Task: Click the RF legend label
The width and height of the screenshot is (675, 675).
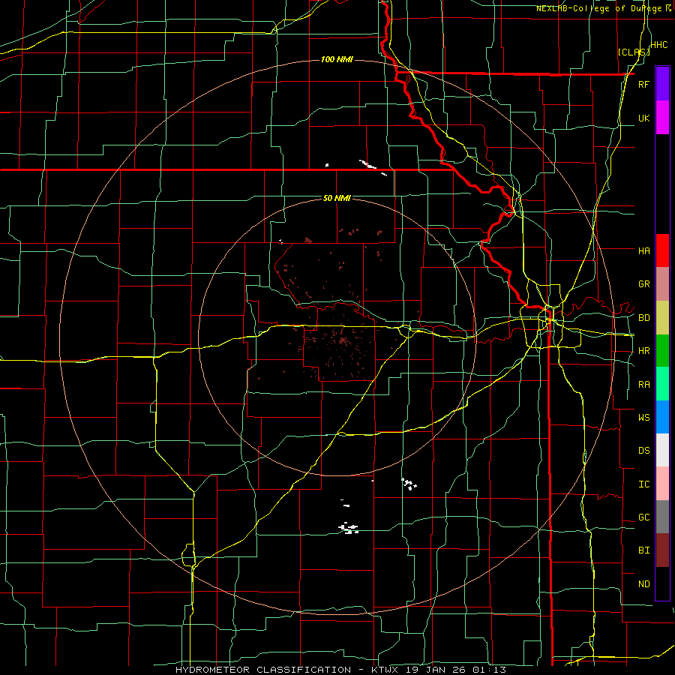Action: coord(643,84)
